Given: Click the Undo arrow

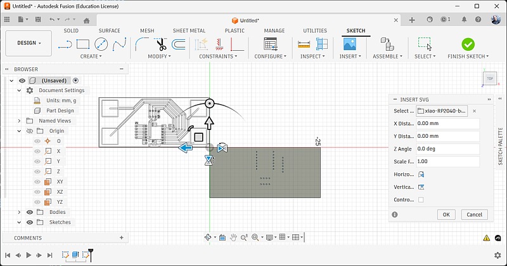Looking at the screenshot, I should 52,20.
